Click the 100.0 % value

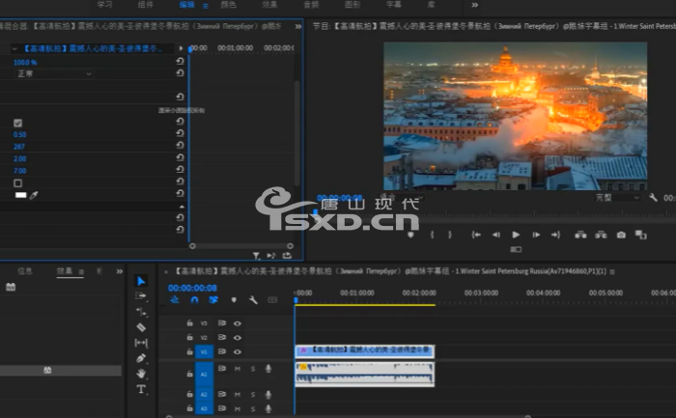coord(25,63)
